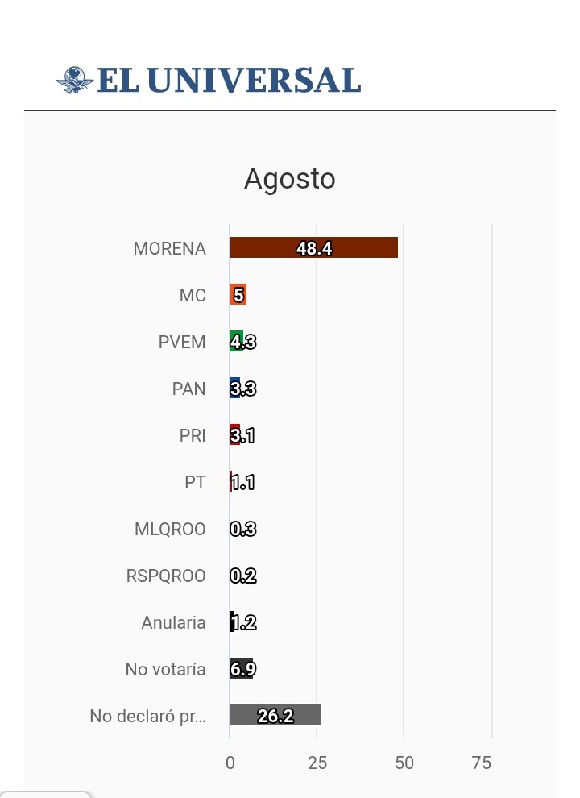The height and width of the screenshot is (798, 580).
Task: Select the Anularia 1.2 black bar
Action: (232, 622)
